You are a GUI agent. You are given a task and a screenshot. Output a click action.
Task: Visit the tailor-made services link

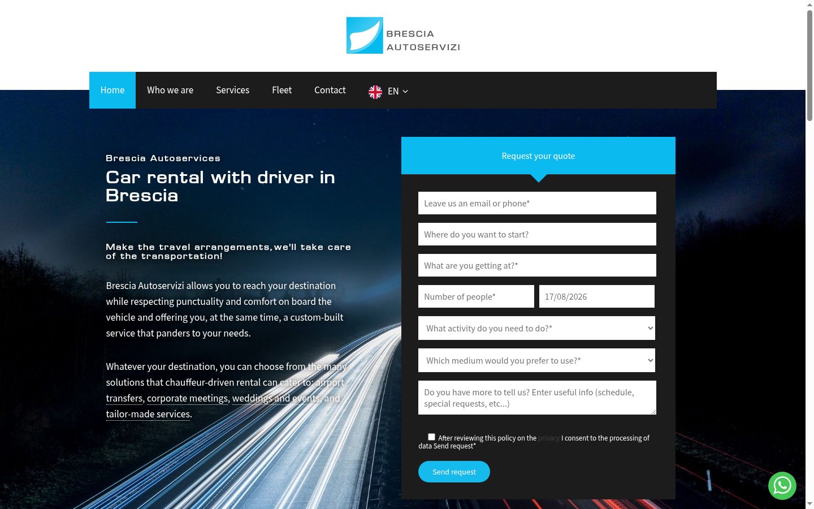pyautogui.click(x=148, y=414)
